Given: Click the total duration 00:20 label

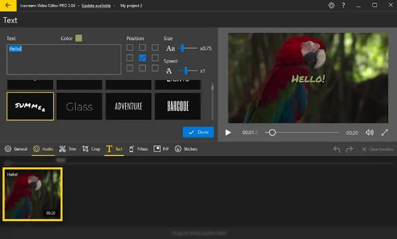Looking at the screenshot, I should click(352, 133).
